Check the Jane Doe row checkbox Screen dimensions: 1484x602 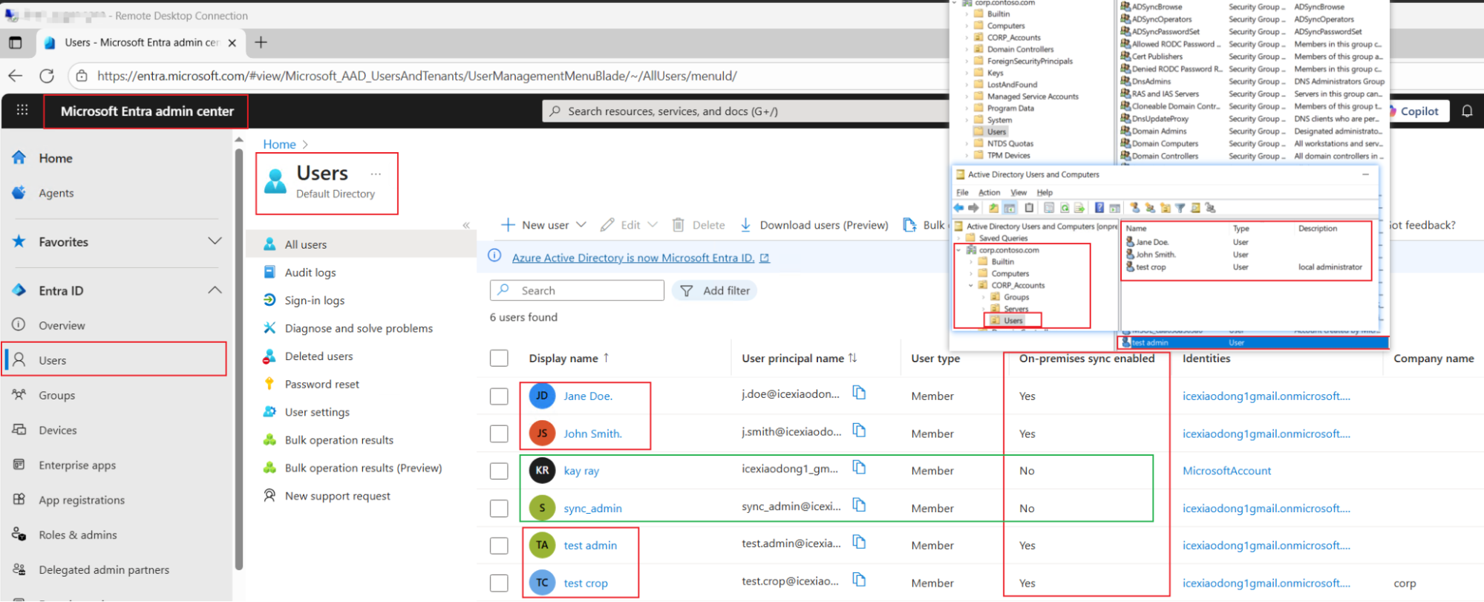499,396
